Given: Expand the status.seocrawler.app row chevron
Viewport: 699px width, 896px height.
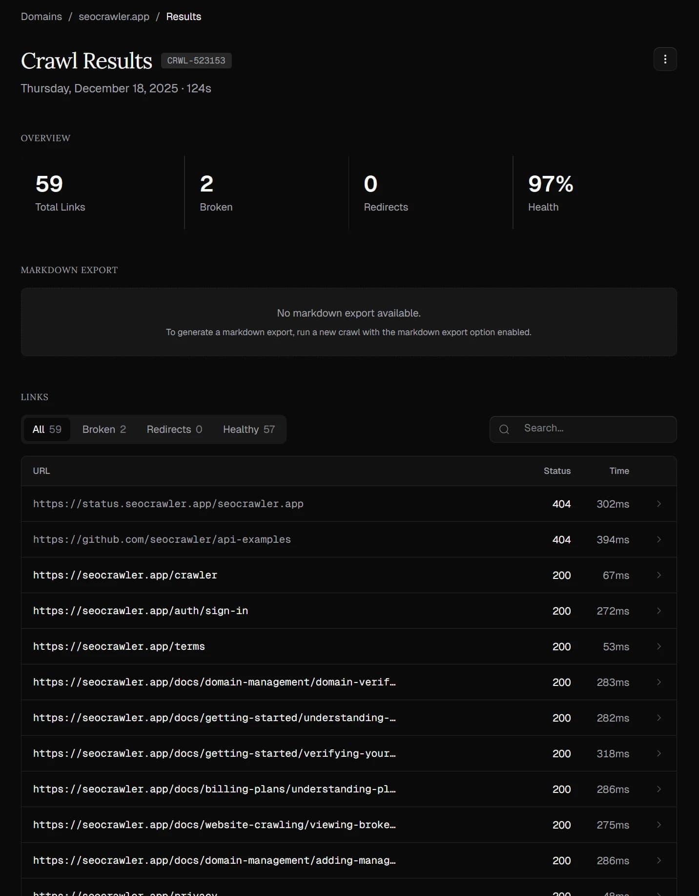Looking at the screenshot, I should click(x=658, y=504).
